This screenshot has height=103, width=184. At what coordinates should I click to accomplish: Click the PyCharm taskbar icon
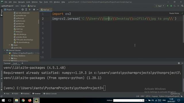click(x=36, y=100)
